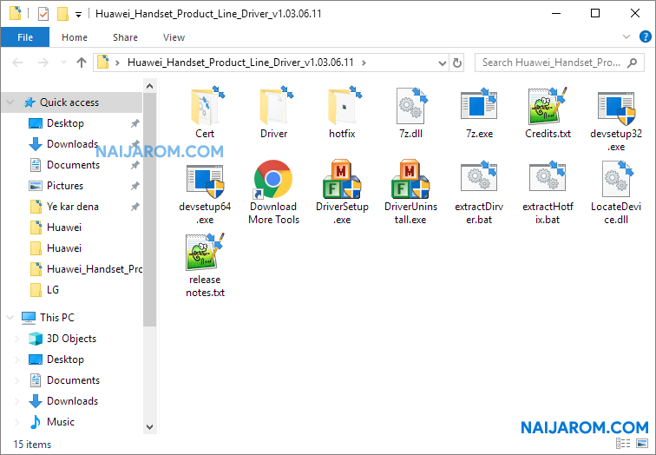Select the DriverSetup.exe installer
Image resolution: width=656 pixels, height=455 pixels.
pos(342,192)
